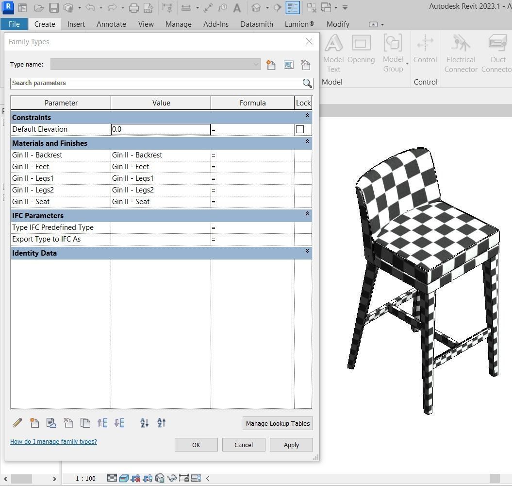Select the Measure Between Two References icon
Image resolution: width=512 pixels, height=486 pixels.
186,7
